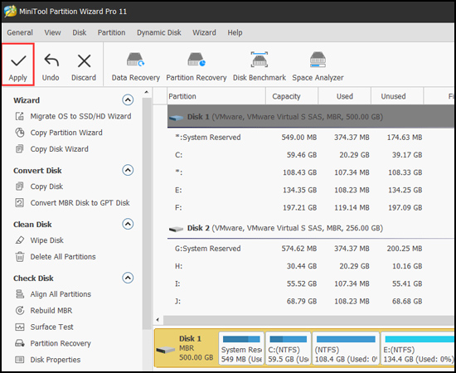Collapse the Check Disk section
Viewport: 456px width, 373px height.
[x=128, y=278]
